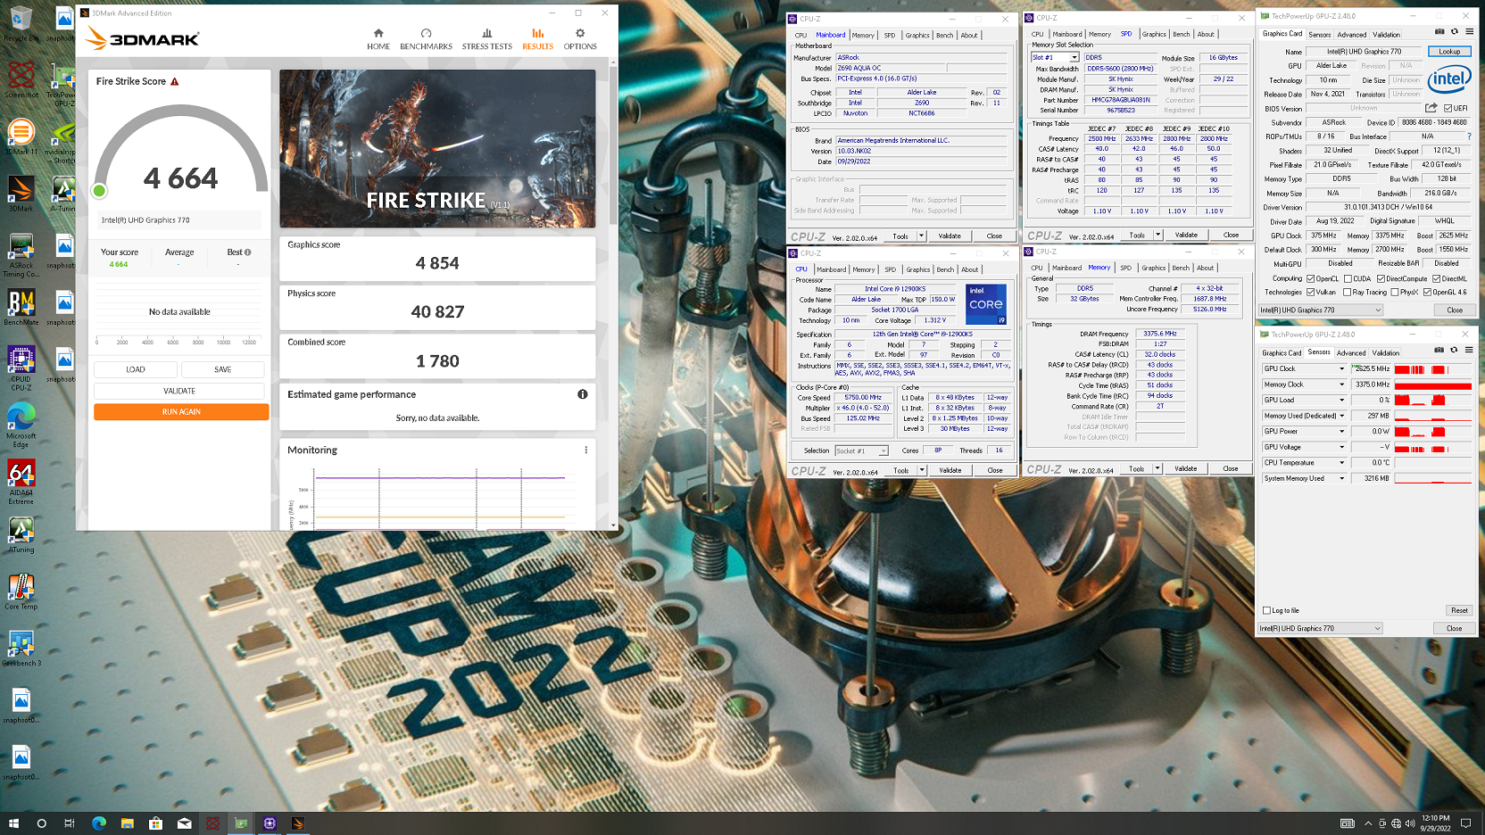The width and height of the screenshot is (1485, 835).
Task: Click the LOAD button in 3DMark
Action: pyautogui.click(x=136, y=369)
